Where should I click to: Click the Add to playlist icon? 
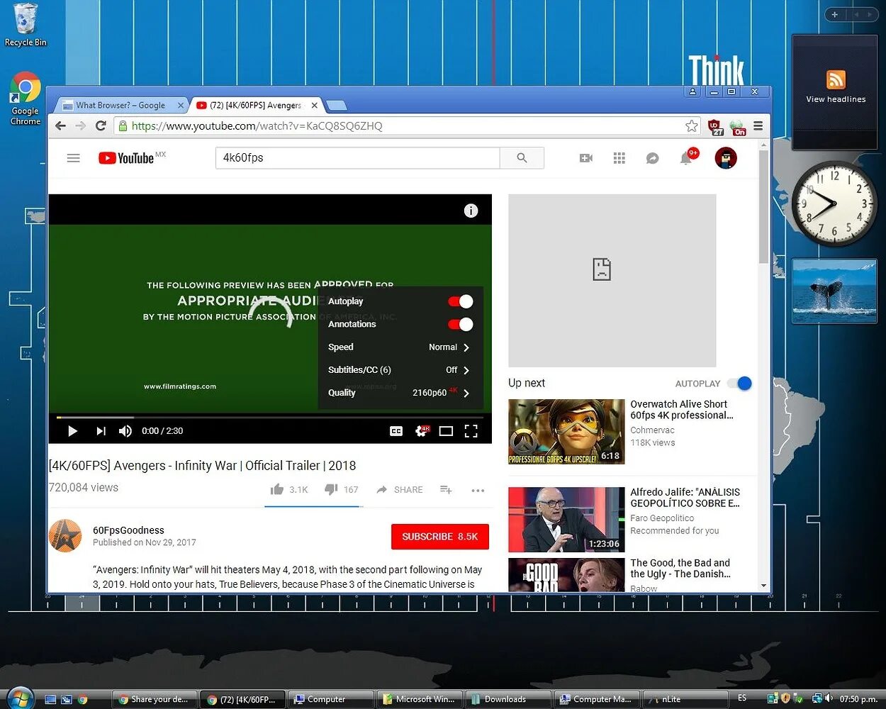(446, 490)
